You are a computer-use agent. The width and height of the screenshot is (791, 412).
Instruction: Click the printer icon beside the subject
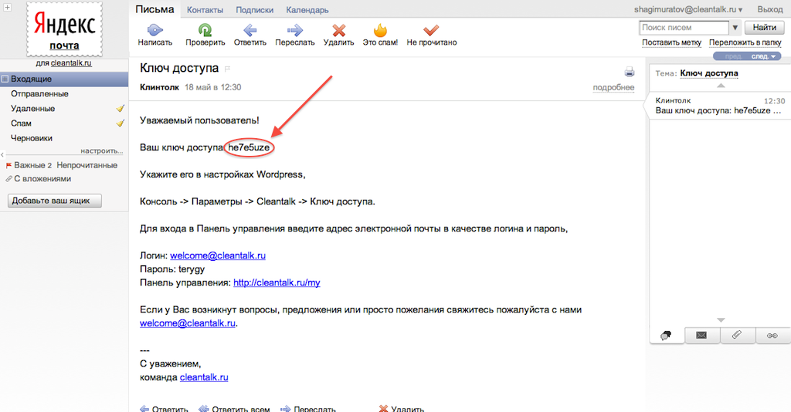[x=629, y=72]
